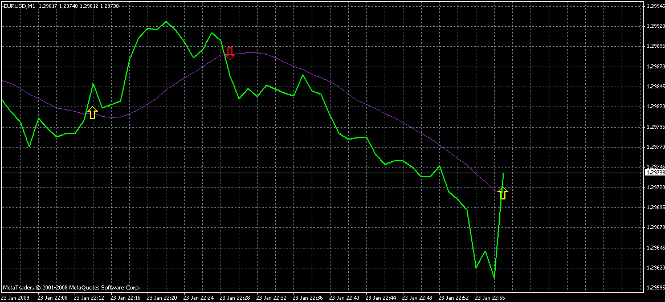Click the 23 Jan 22:52 time label

click(453, 298)
